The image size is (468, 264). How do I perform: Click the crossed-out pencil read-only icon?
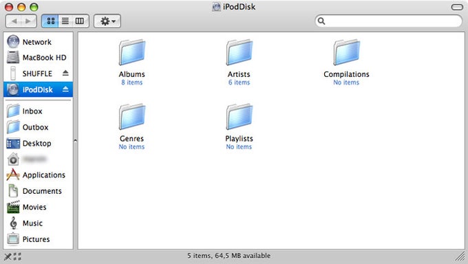8,256
